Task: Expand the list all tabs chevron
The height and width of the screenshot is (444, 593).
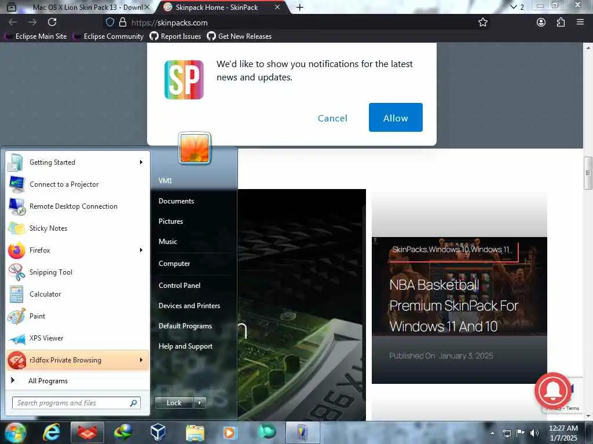Action: pos(513,7)
